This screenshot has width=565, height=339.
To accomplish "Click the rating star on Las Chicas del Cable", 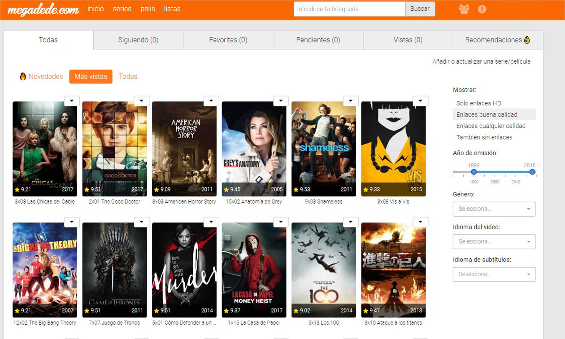I will pyautogui.click(x=17, y=189).
